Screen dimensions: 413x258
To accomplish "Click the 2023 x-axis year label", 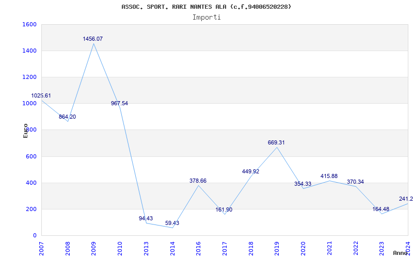I will pyautogui.click(x=382, y=249).
